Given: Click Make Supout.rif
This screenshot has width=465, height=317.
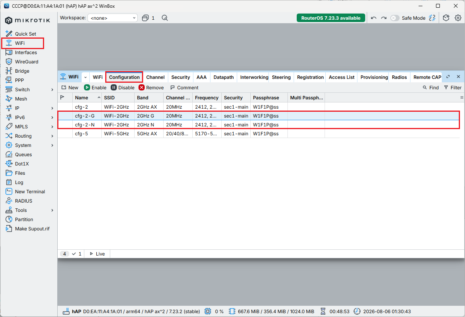Looking at the screenshot, I should pos(32,229).
